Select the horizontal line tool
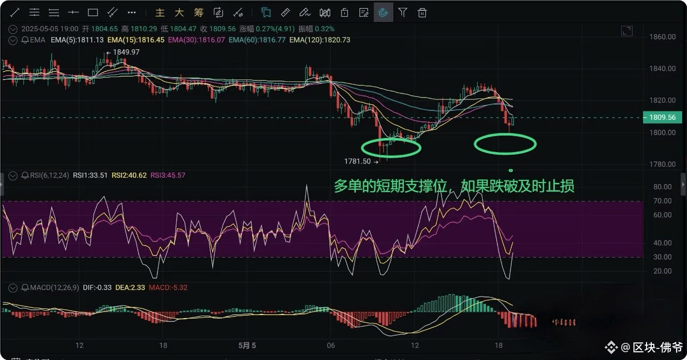The width and height of the screenshot is (687, 360). click(x=73, y=12)
